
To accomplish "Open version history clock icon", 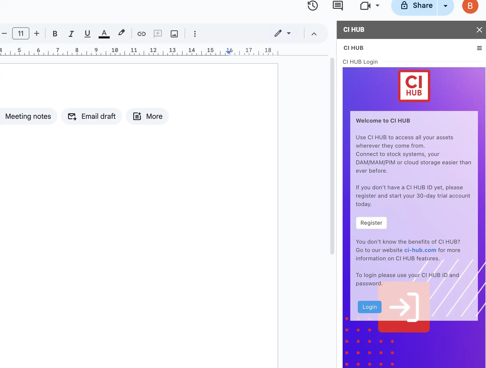I will tap(313, 6).
